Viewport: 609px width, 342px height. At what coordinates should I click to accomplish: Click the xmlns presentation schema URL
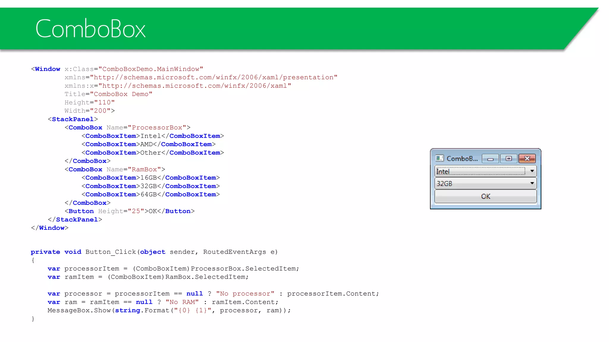click(x=214, y=77)
